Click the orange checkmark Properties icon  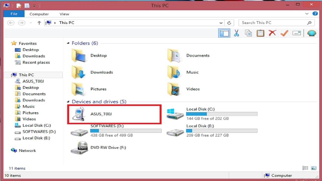click(284, 33)
